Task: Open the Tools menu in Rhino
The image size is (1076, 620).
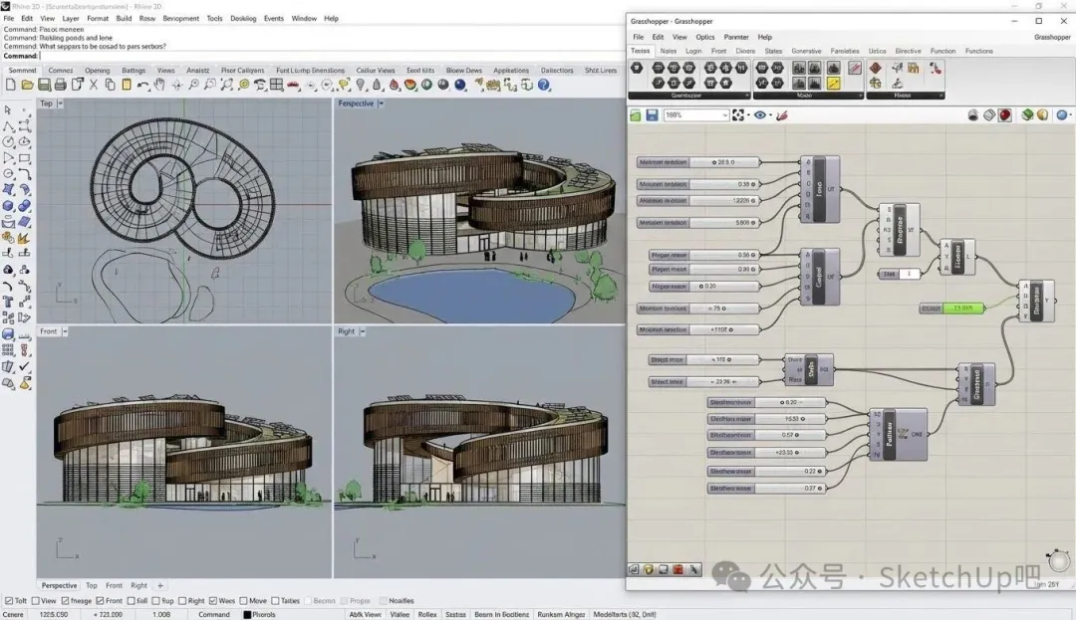Action: pos(214,18)
